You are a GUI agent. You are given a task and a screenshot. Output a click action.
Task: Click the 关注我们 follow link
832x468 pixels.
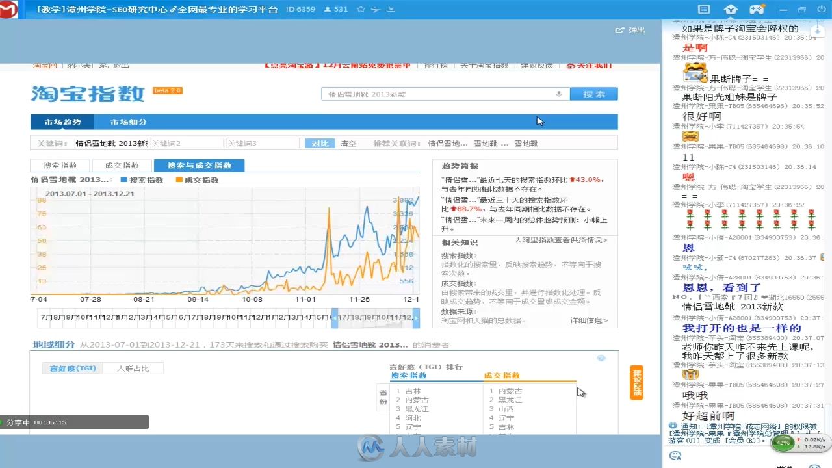click(x=589, y=65)
